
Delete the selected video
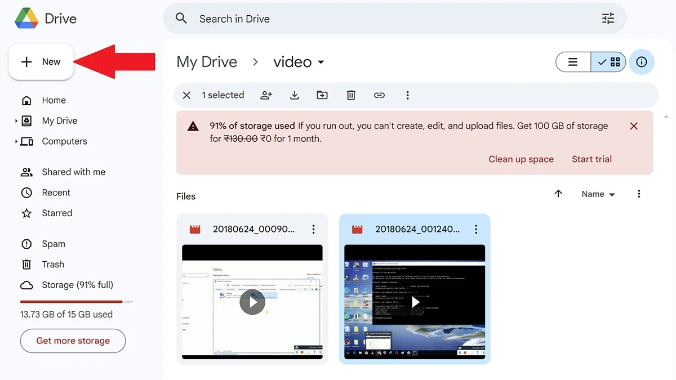(x=350, y=95)
